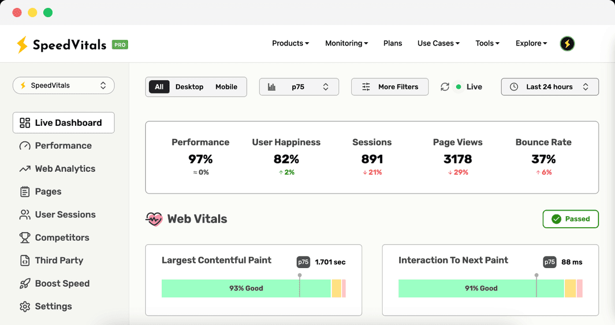The image size is (615, 325).
Task: Click the Boost Speed rocket icon
Action: 24,283
